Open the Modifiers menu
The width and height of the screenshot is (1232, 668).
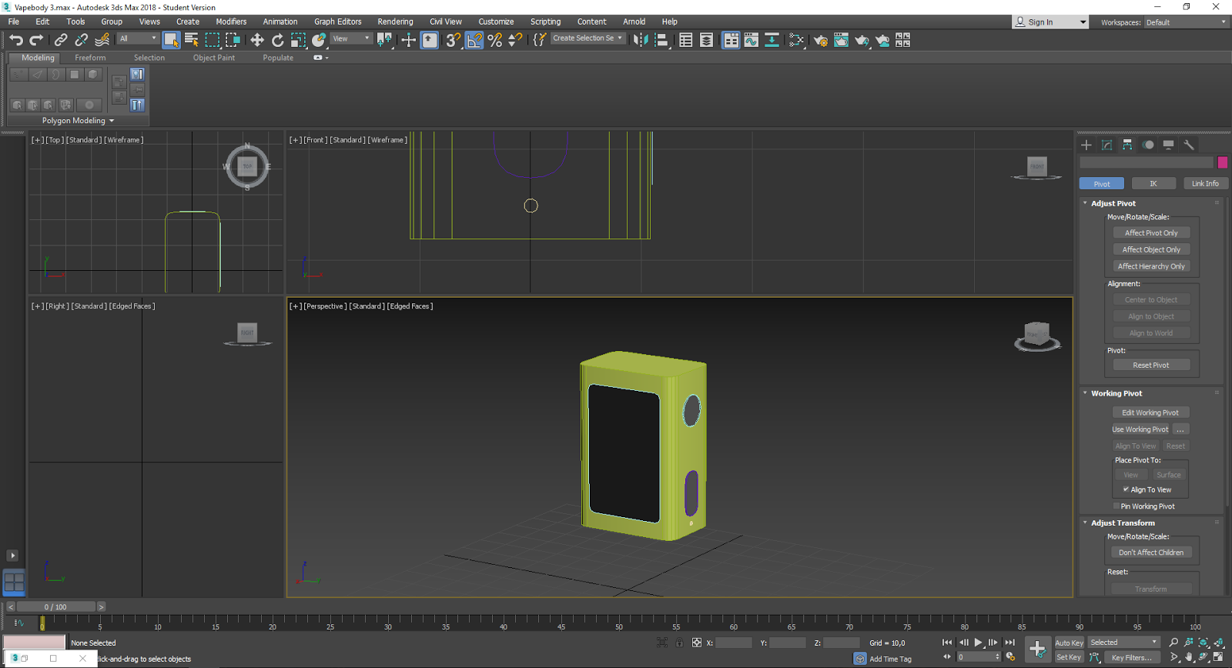pyautogui.click(x=231, y=22)
